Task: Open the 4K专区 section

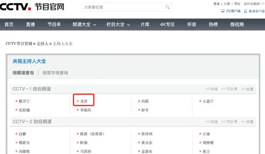Action: tap(167, 24)
